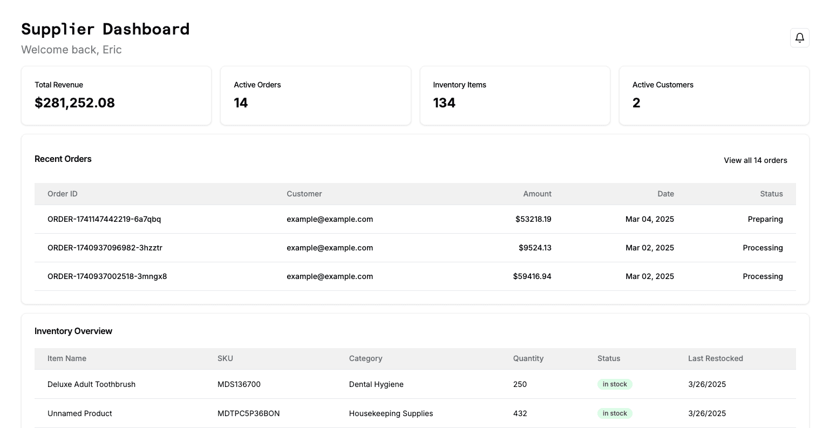This screenshot has width=836, height=428.
Task: Click the View all 14 orders link
Action: (x=755, y=160)
